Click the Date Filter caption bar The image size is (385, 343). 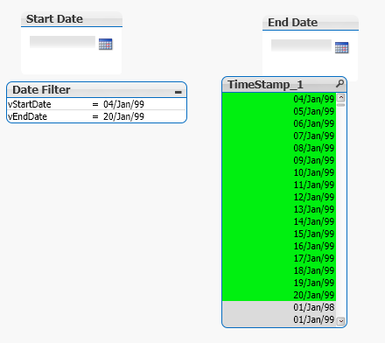[96, 90]
